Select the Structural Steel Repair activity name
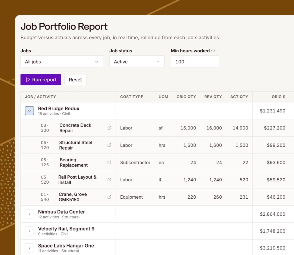This screenshot has width=294, height=255. tap(76, 145)
